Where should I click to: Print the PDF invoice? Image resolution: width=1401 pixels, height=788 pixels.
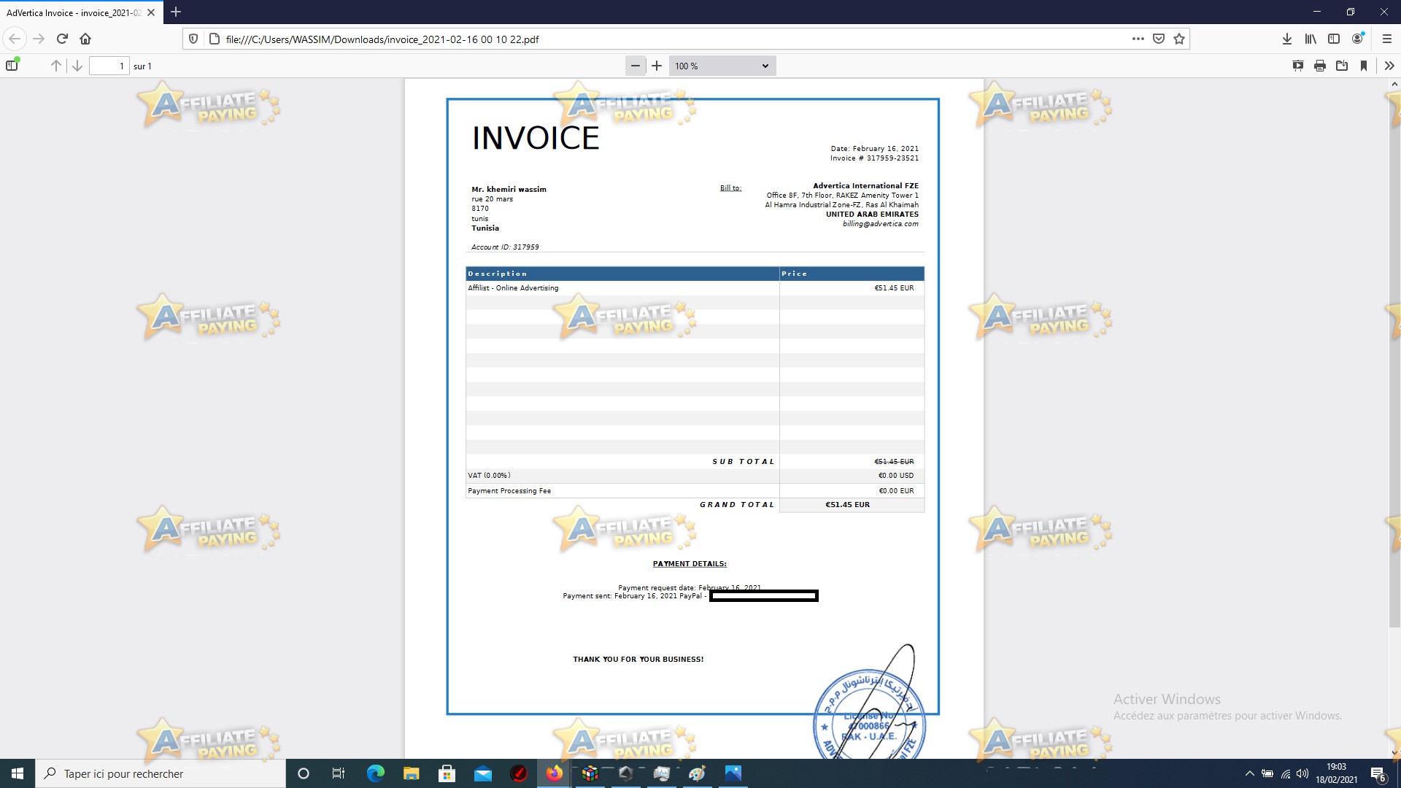coord(1320,66)
